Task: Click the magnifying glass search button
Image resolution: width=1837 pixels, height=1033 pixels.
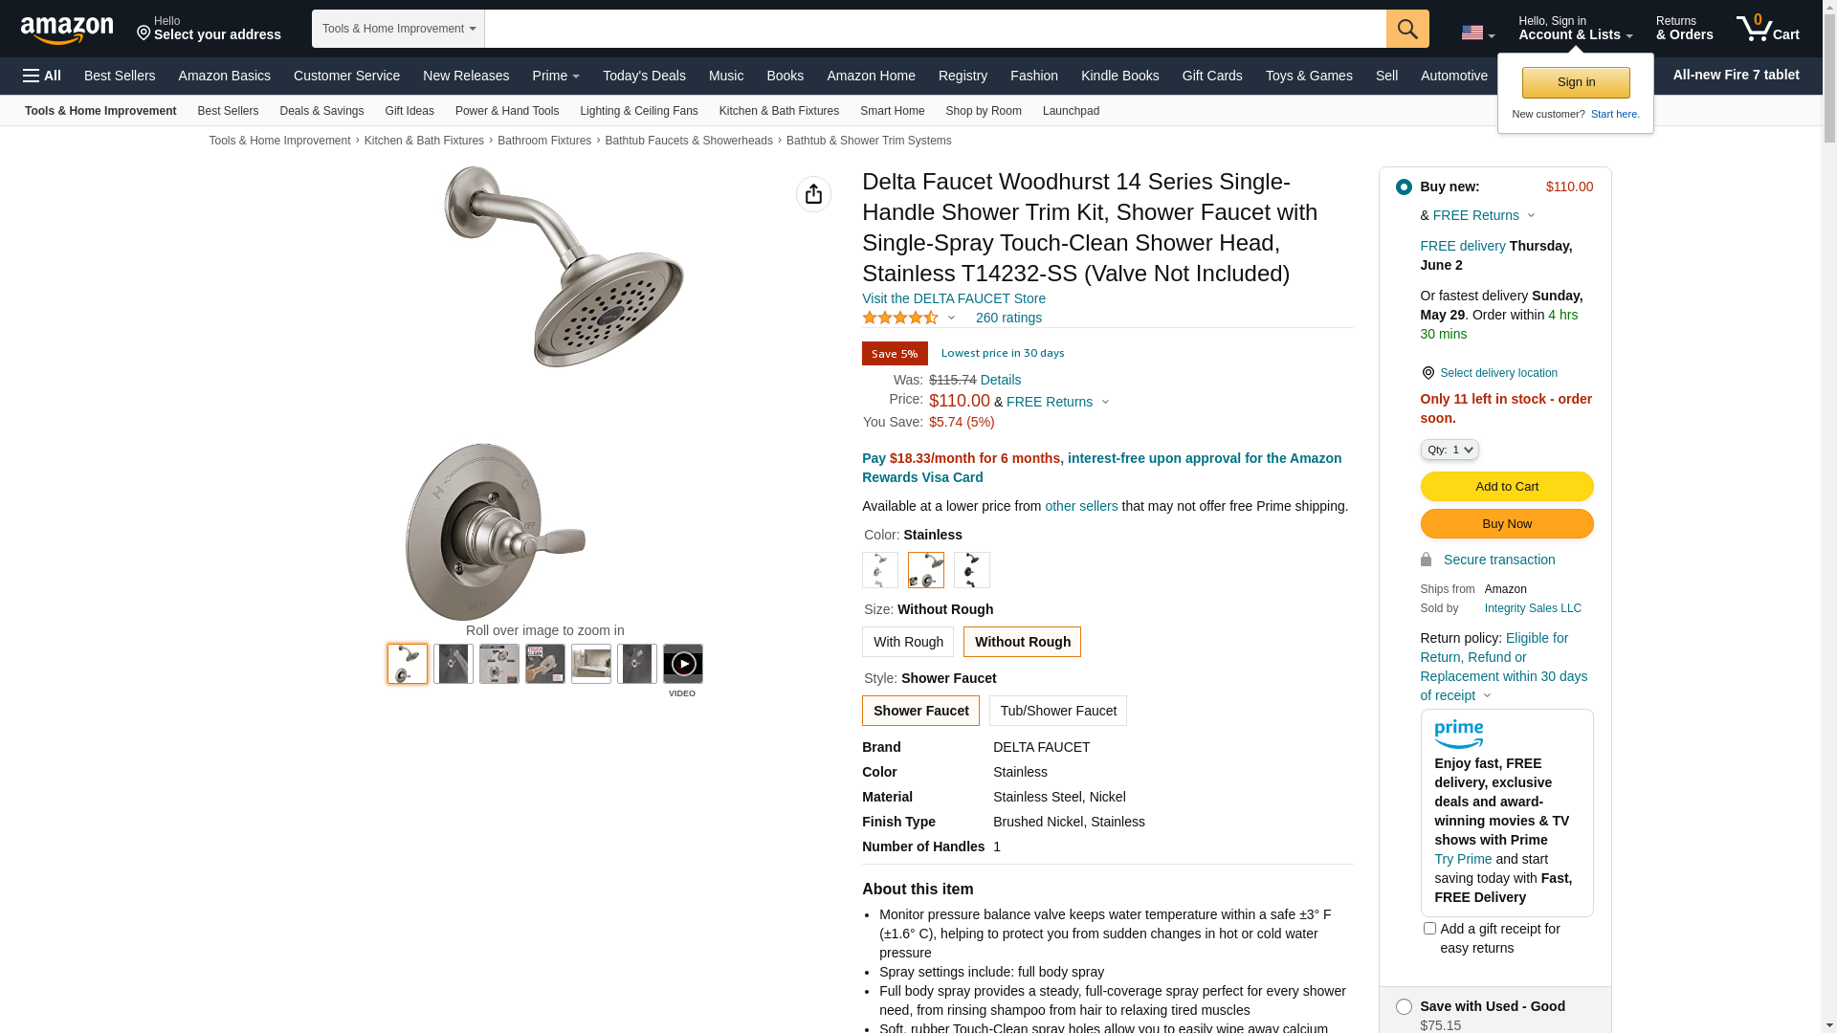Action: coord(1407,29)
